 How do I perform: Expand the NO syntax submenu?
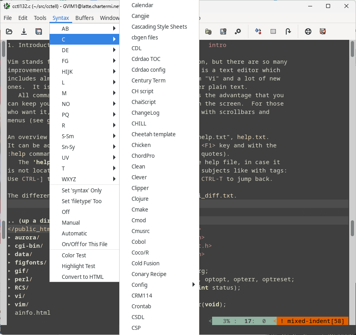pos(84,104)
